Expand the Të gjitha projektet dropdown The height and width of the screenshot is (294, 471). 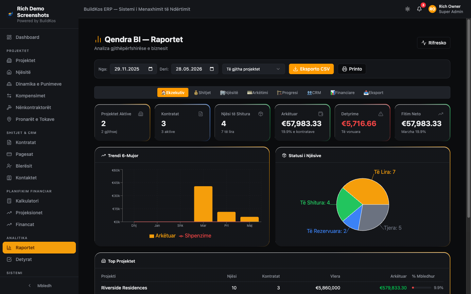point(253,69)
